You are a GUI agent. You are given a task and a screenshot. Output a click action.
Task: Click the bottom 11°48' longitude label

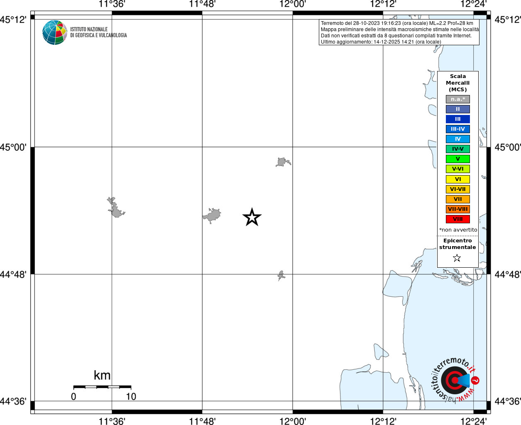point(202,421)
